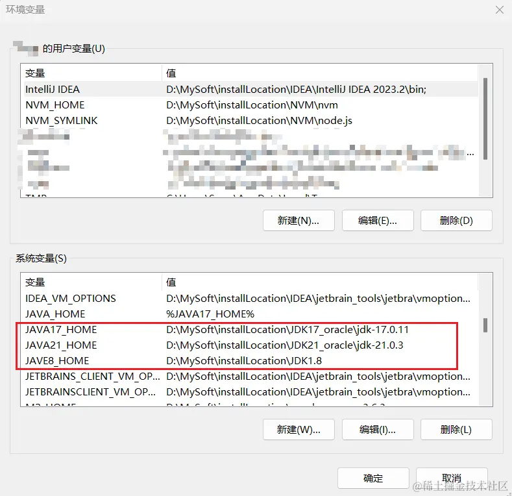
Task: Select the JETBRAINSCLIENT_VM_OP... variable
Action: pyautogui.click(x=90, y=392)
